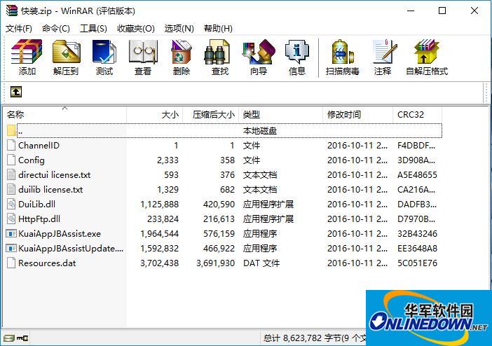
Task: Sort by 类型 column header
Action: click(x=280, y=114)
